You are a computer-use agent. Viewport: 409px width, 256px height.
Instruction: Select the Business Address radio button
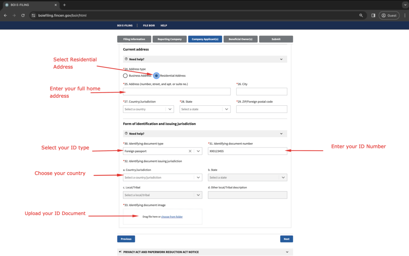click(x=125, y=76)
